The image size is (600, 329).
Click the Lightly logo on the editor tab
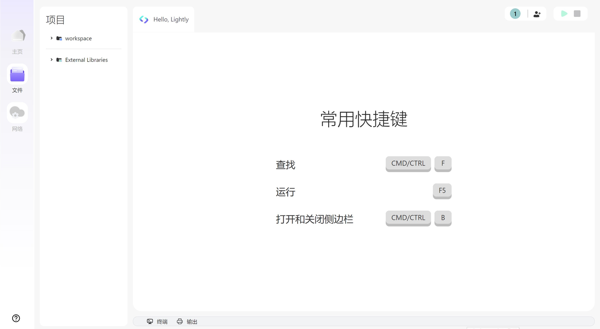143,19
